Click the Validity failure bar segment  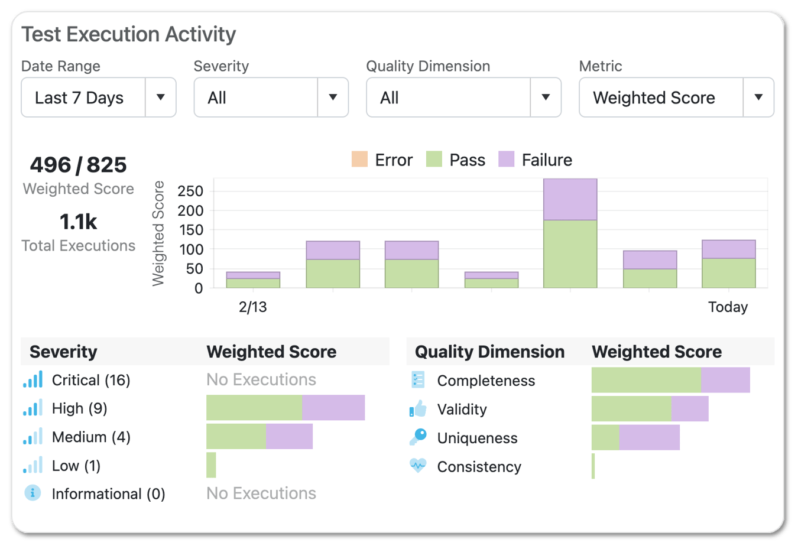tap(690, 408)
